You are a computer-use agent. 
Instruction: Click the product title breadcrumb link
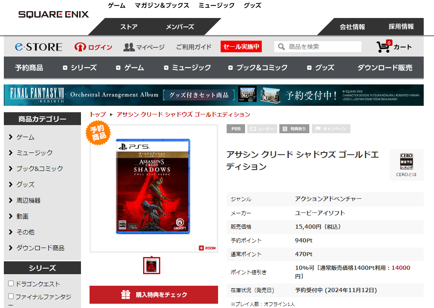(x=183, y=114)
